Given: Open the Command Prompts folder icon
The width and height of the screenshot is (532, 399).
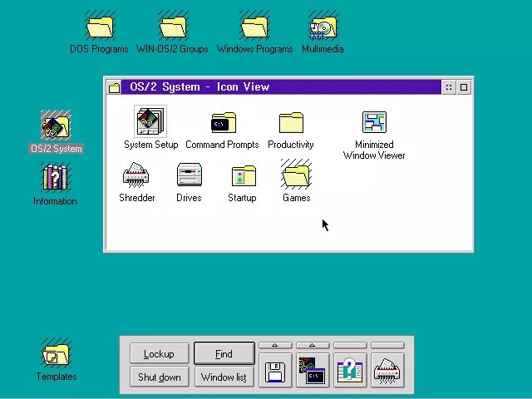Looking at the screenshot, I should pos(224,122).
